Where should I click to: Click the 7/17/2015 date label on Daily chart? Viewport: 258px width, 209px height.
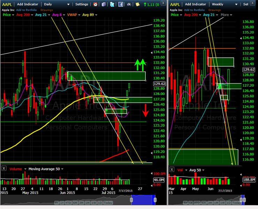coord(126,191)
